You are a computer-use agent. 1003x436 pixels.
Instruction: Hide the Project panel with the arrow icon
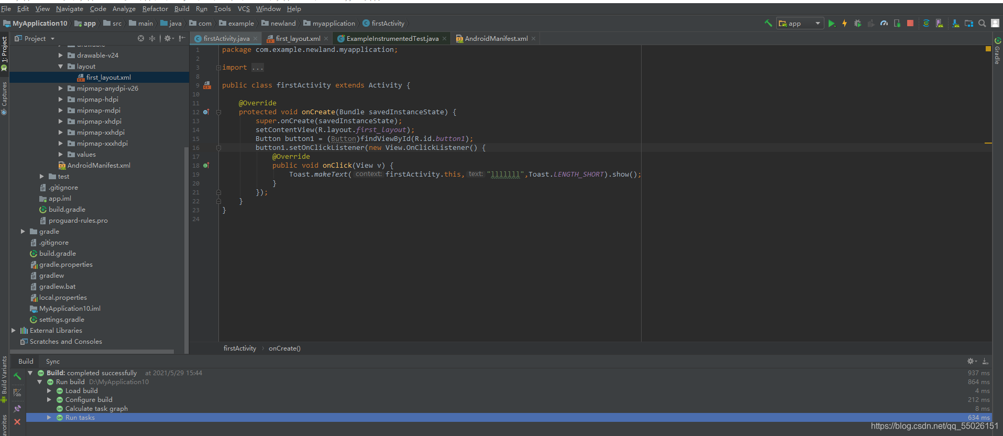pyautogui.click(x=182, y=38)
